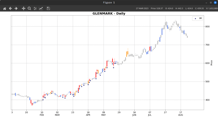This screenshot has height=117, width=218.
Task: Open Configure subplots settings
Action: 35,8
